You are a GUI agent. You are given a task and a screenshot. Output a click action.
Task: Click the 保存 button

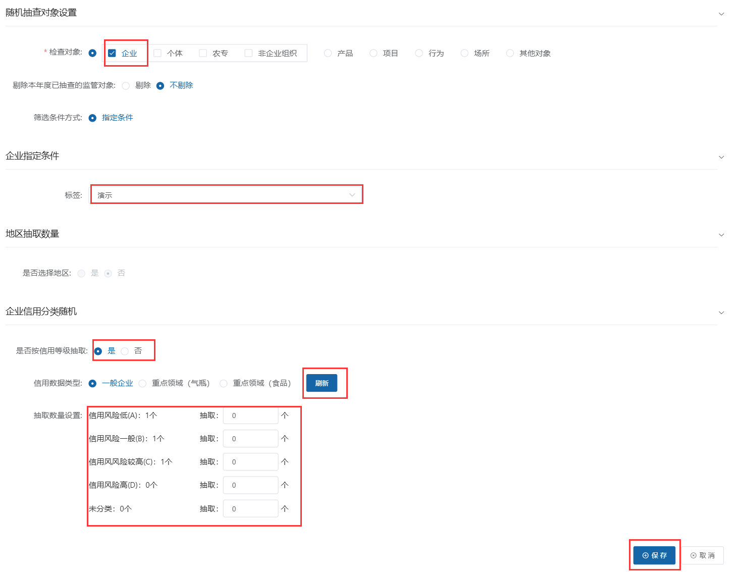[654, 555]
